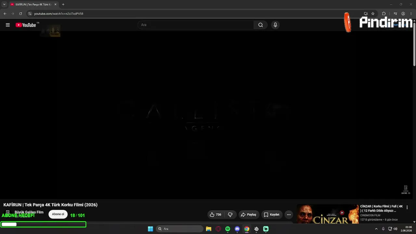Switch to Chrome in the taskbar
416x234 pixels.
[247, 229]
